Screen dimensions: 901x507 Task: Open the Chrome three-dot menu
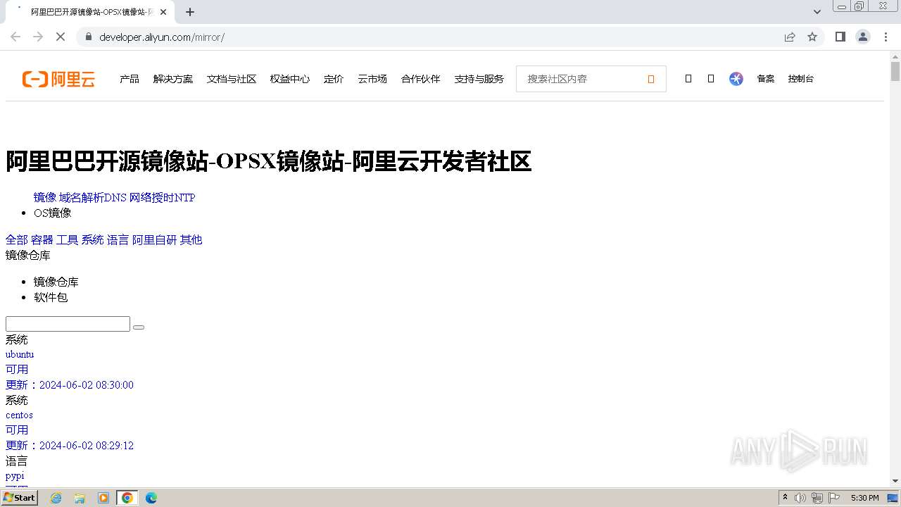(x=886, y=37)
